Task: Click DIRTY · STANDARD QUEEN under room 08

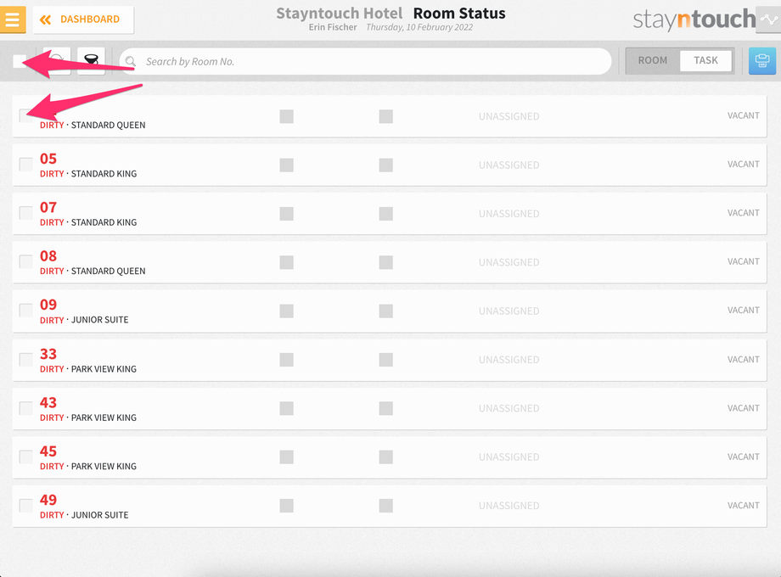Action: pyautogui.click(x=93, y=271)
